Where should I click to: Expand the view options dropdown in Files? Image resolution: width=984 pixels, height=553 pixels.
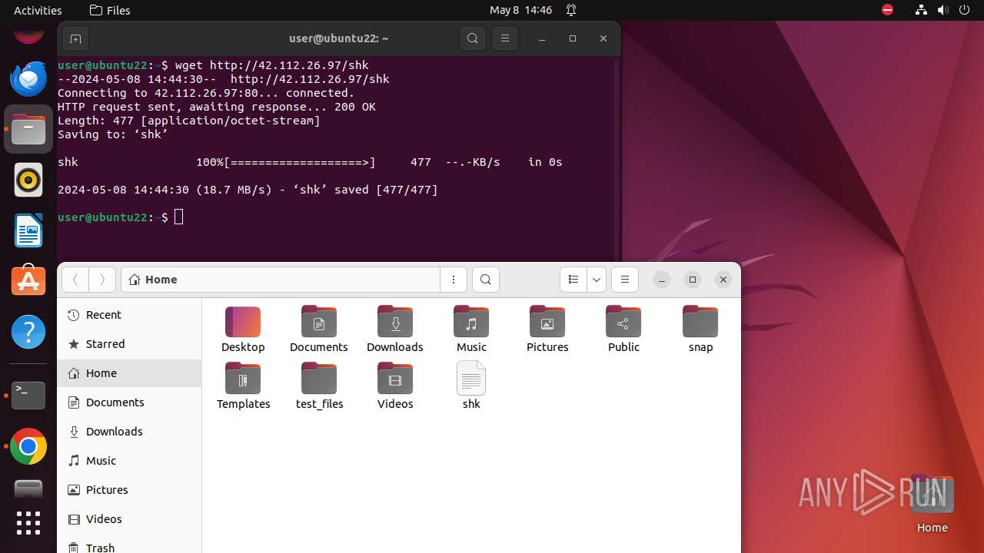[597, 280]
